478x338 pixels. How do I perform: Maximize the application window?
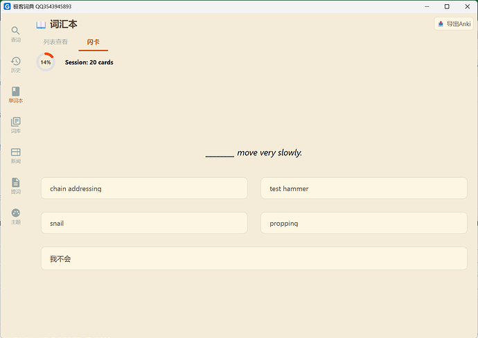(446, 6)
